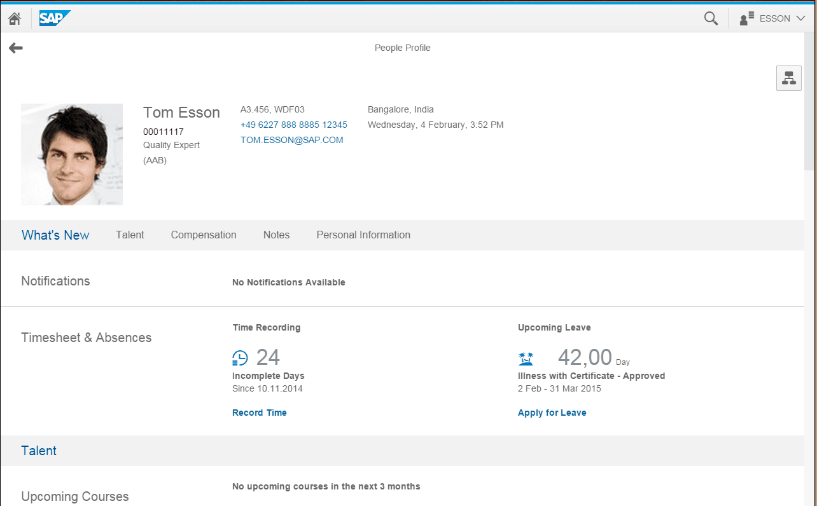Click the 24 incomplete days value
The width and height of the screenshot is (817, 506).
click(x=268, y=357)
